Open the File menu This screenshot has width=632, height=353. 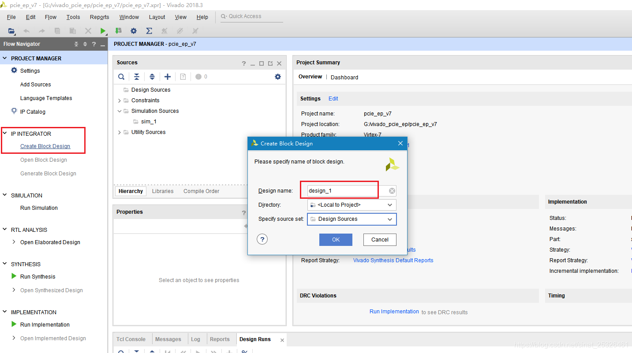click(x=11, y=17)
